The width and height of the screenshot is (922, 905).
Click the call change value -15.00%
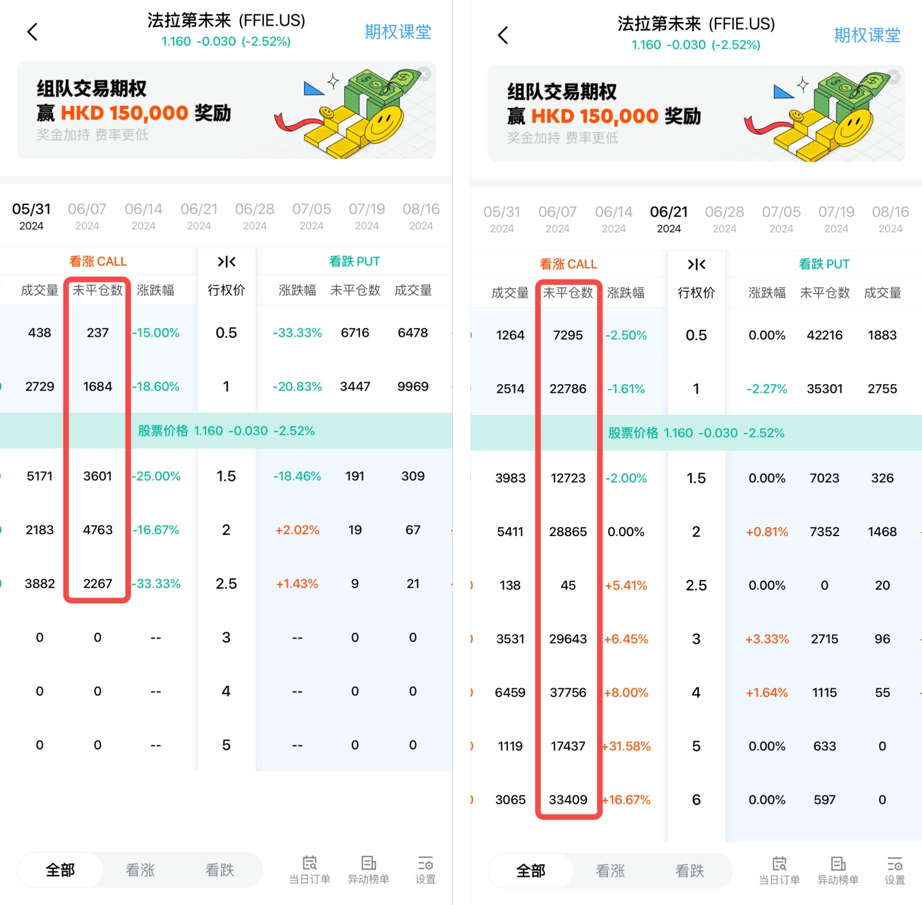coord(156,333)
